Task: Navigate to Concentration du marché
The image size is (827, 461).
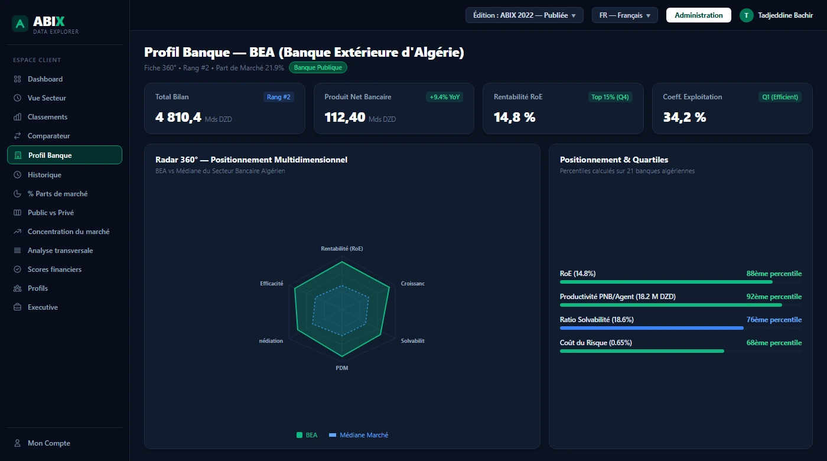Action: coord(65,232)
